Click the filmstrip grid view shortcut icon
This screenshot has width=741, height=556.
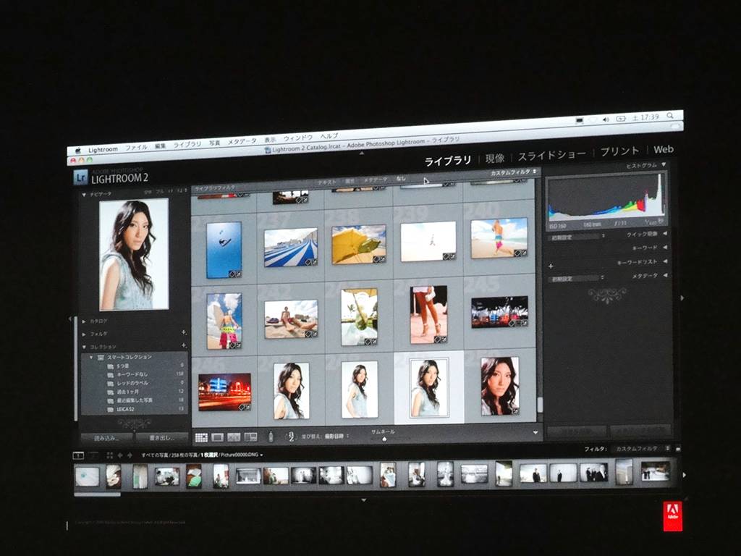(110, 455)
